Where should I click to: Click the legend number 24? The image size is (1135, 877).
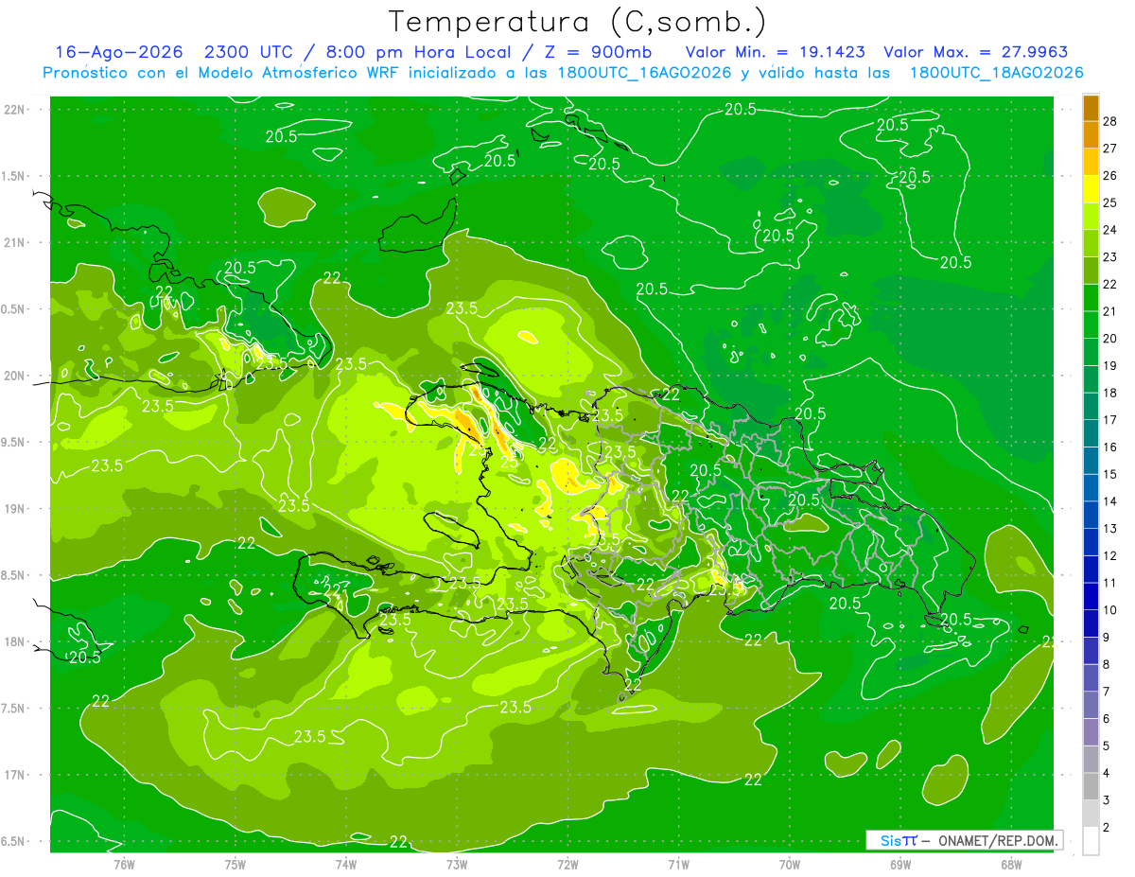(x=1110, y=230)
